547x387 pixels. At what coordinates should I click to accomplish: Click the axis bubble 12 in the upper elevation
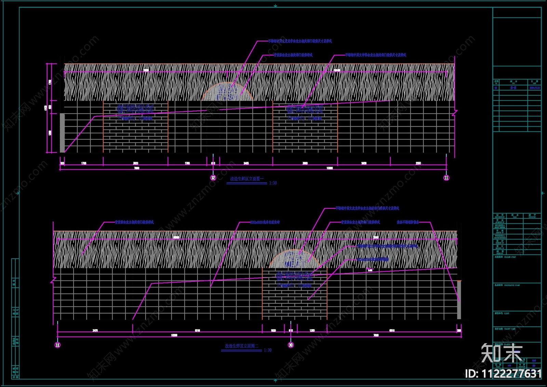click(213, 178)
